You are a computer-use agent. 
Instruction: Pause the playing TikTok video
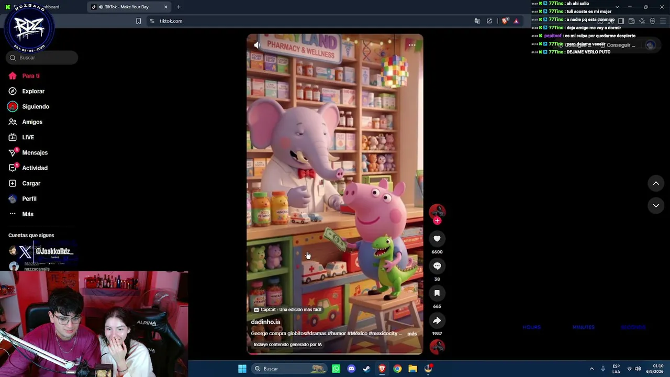[335, 194]
